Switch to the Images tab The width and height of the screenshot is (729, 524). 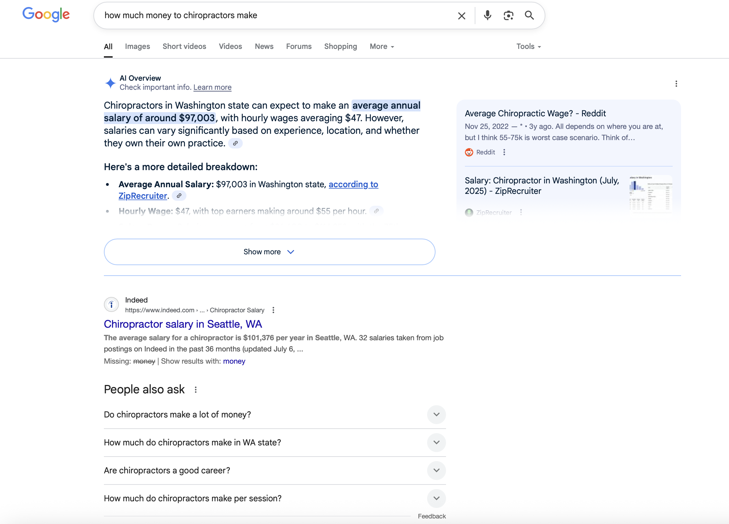point(137,46)
